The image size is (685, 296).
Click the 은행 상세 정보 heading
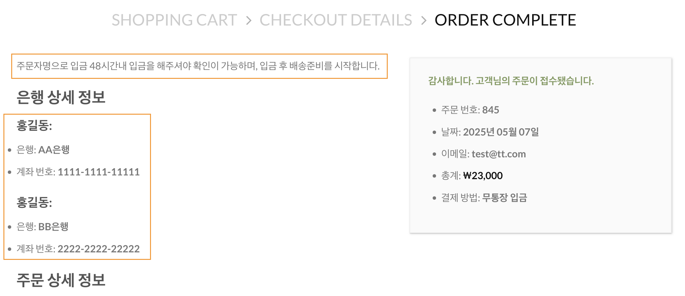pyautogui.click(x=61, y=97)
